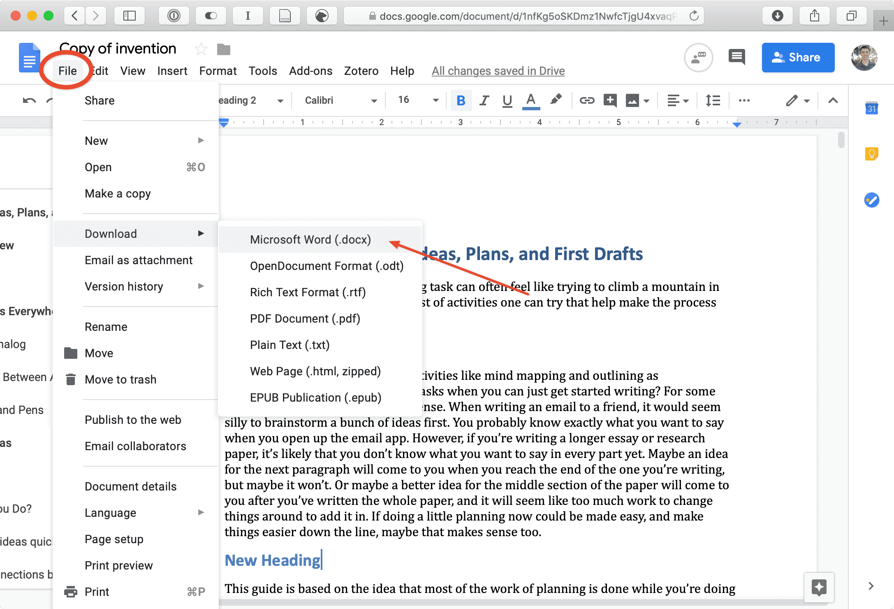Viewport: 894px width, 609px height.
Task: Click the Safari address bar
Action: [523, 16]
